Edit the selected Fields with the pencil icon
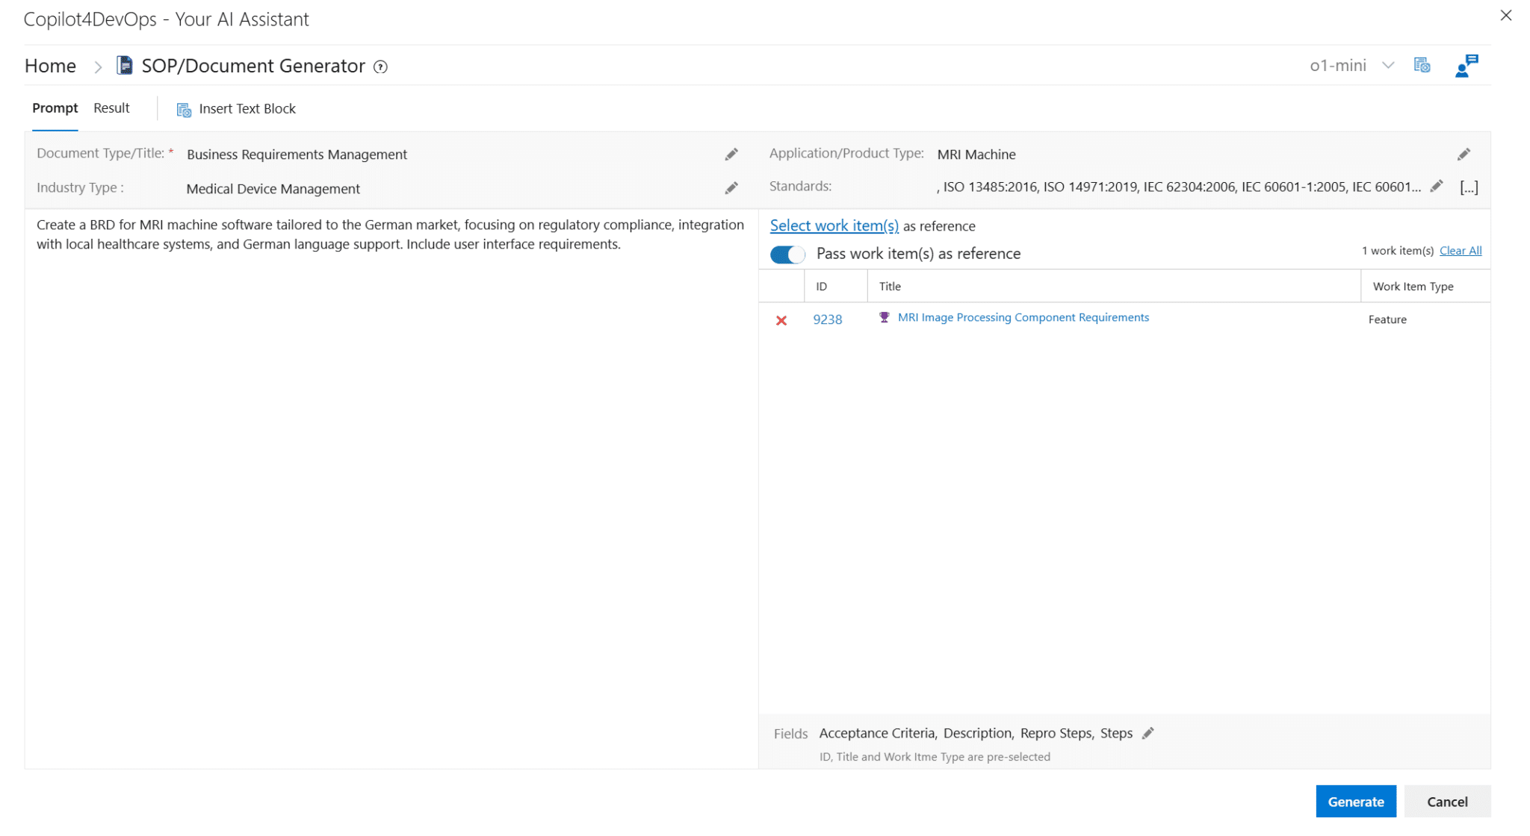Image resolution: width=1530 pixels, height=836 pixels. (1148, 733)
